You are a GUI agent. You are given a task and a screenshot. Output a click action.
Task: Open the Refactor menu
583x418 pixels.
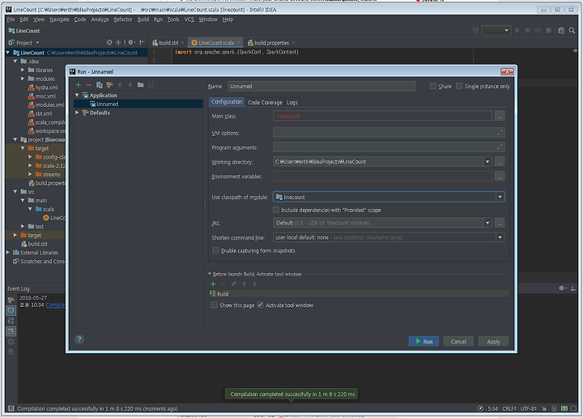click(123, 19)
